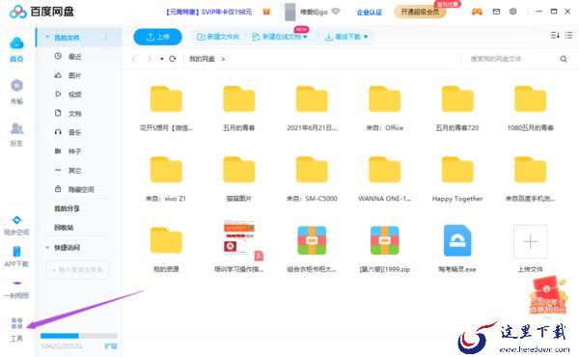The image size is (579, 357).
Task: Open the settings gear icon
Action: coord(513,12)
